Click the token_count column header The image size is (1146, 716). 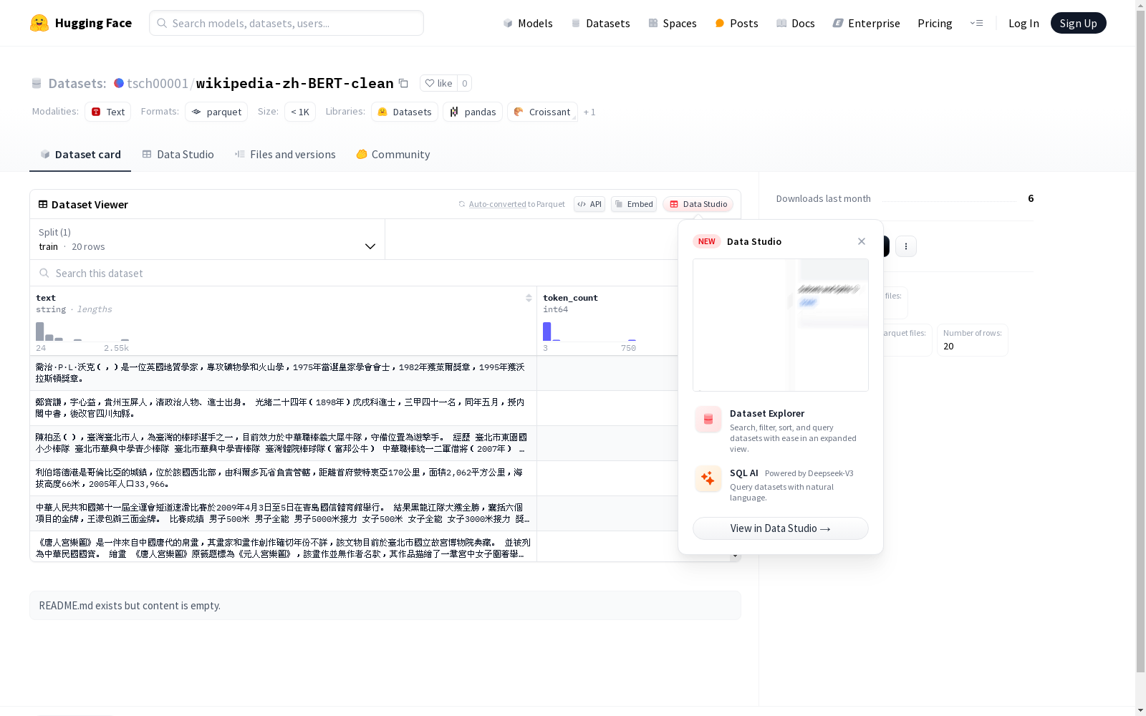coord(570,298)
